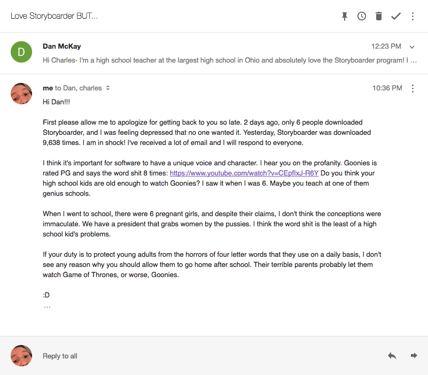428x375 pixels.
Task: Open conversation overflow menu at top
Action: tap(413, 17)
